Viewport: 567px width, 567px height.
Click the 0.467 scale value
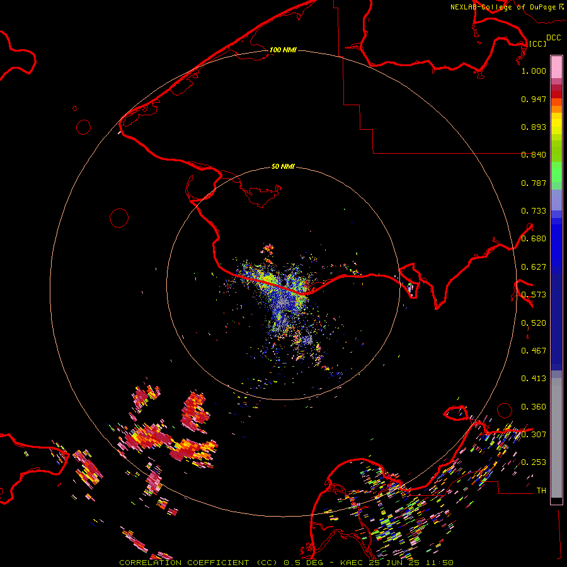point(534,351)
